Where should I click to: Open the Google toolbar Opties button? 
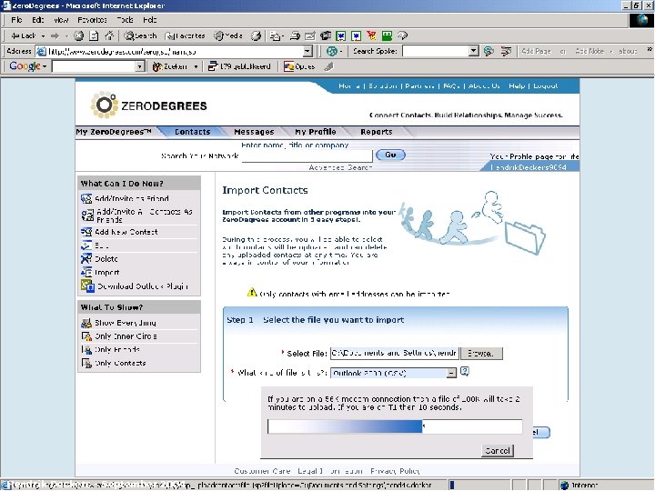[x=299, y=66]
